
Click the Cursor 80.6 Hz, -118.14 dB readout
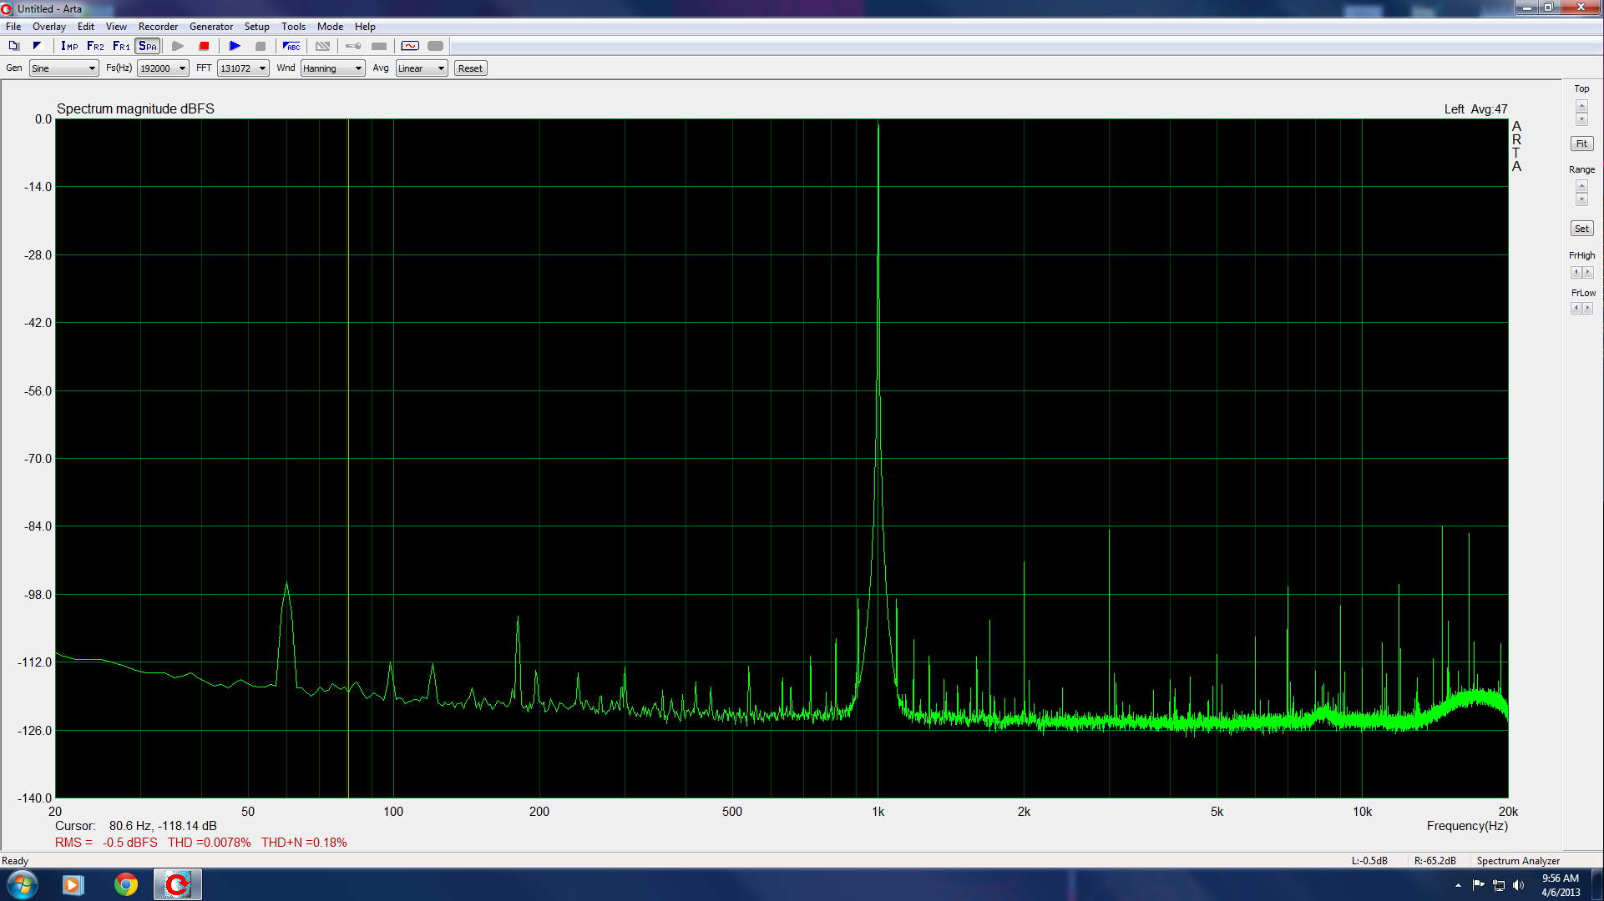tap(136, 826)
